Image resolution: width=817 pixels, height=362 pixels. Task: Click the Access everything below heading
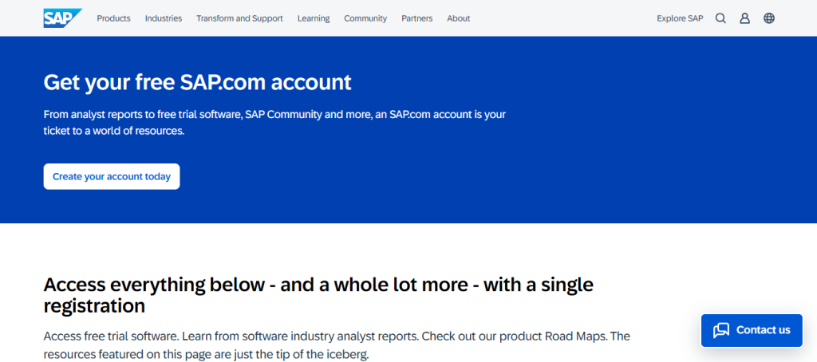click(x=318, y=295)
